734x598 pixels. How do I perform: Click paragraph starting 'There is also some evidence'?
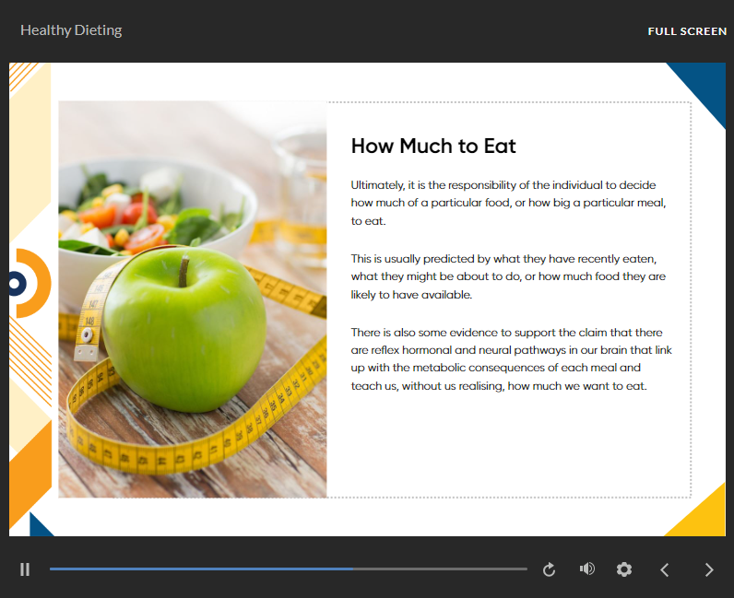click(x=511, y=359)
